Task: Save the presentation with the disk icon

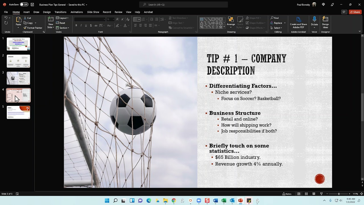Action: [32, 5]
